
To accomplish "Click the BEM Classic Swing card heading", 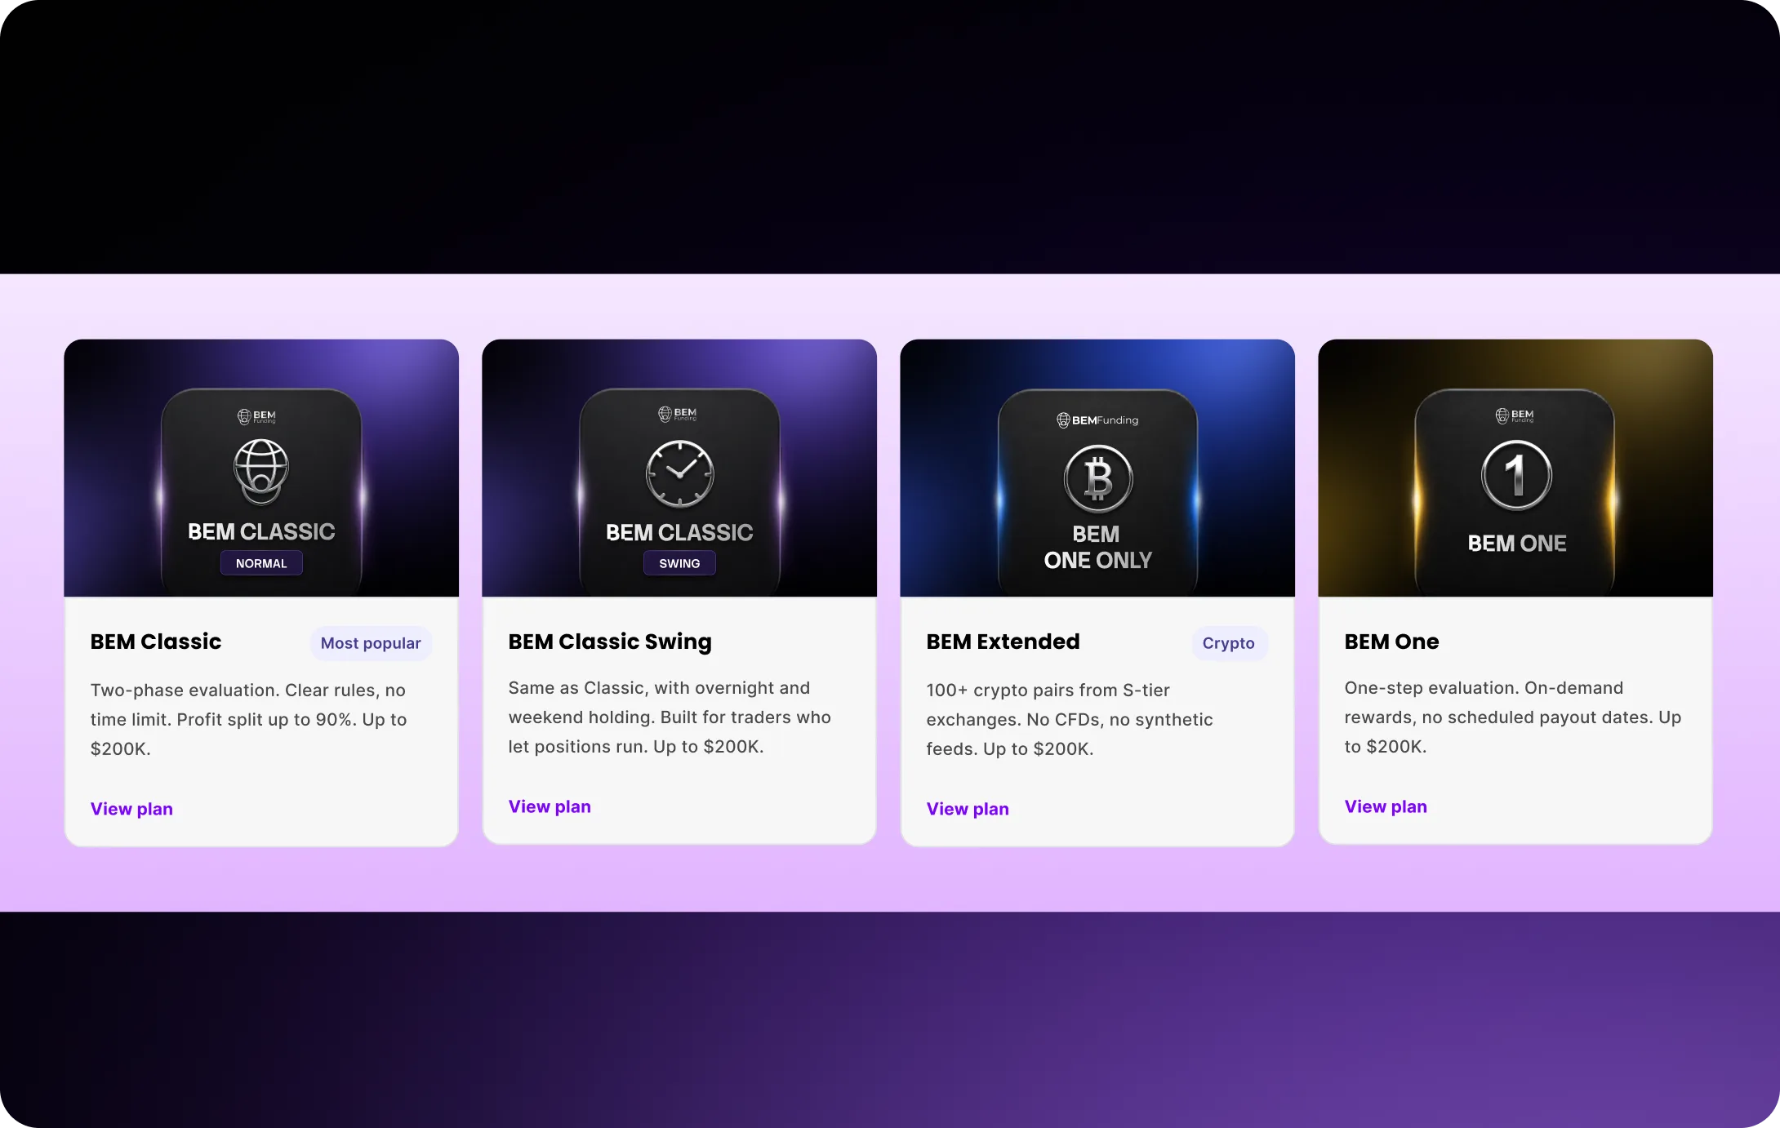I will (x=610, y=642).
